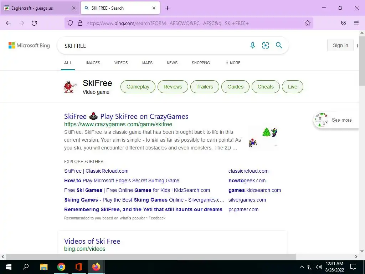Open the Windows Start menu

pos(9,267)
